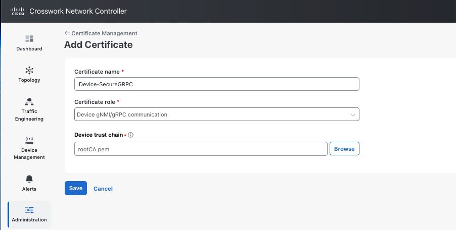Image resolution: width=456 pixels, height=230 pixels.
Task: Select the Alerts menu label
Action: point(29,189)
